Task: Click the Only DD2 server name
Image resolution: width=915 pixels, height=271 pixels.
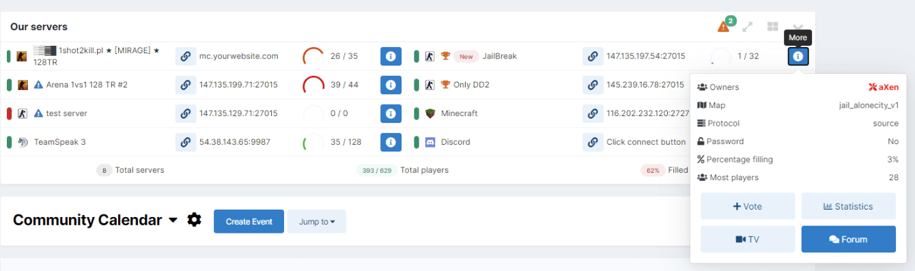Action: pos(471,85)
